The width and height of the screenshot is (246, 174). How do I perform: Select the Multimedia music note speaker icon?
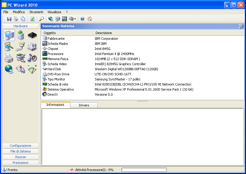coord(32,58)
